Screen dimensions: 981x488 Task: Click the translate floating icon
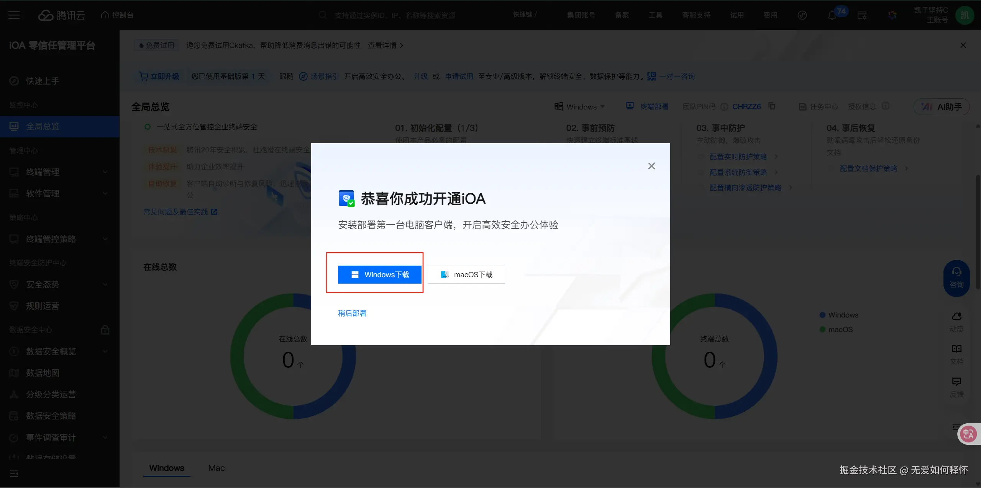968,434
